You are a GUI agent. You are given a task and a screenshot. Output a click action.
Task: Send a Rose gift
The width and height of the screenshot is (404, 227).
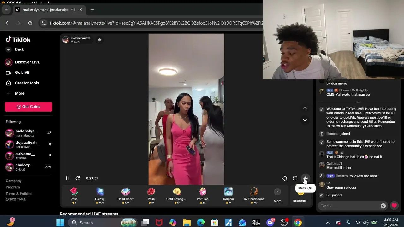tap(74, 195)
